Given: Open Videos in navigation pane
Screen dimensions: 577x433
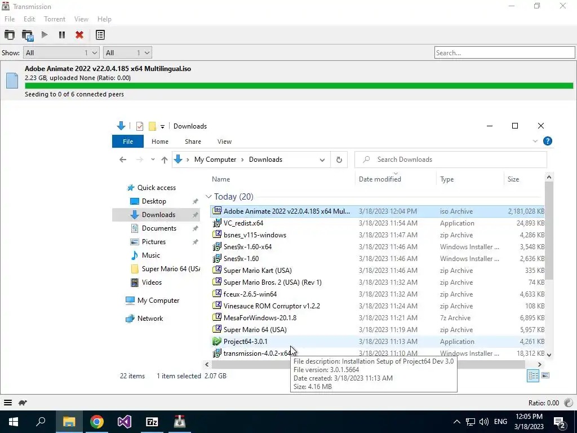Looking at the screenshot, I should click(x=152, y=282).
